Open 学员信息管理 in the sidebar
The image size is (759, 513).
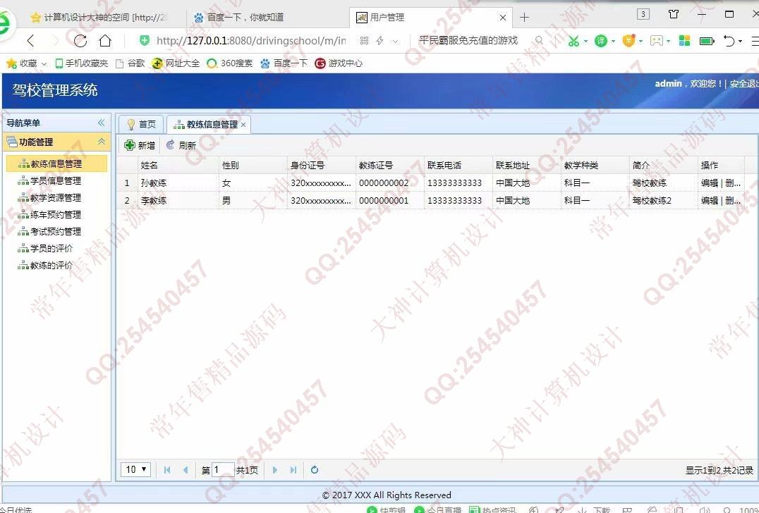tap(56, 180)
